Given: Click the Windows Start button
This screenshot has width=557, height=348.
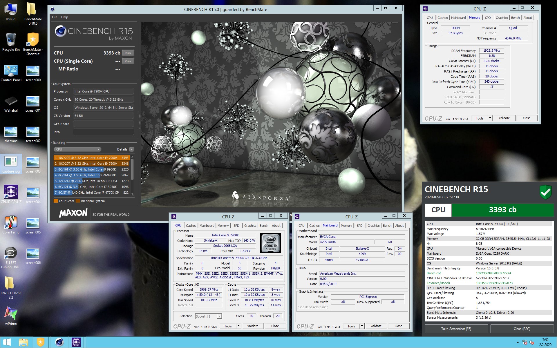Looking at the screenshot, I should click(7, 342).
